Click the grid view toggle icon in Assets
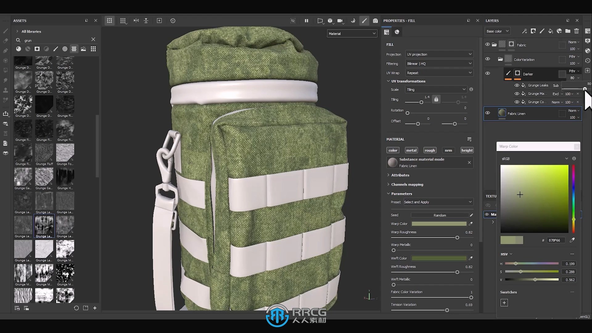 93,49
